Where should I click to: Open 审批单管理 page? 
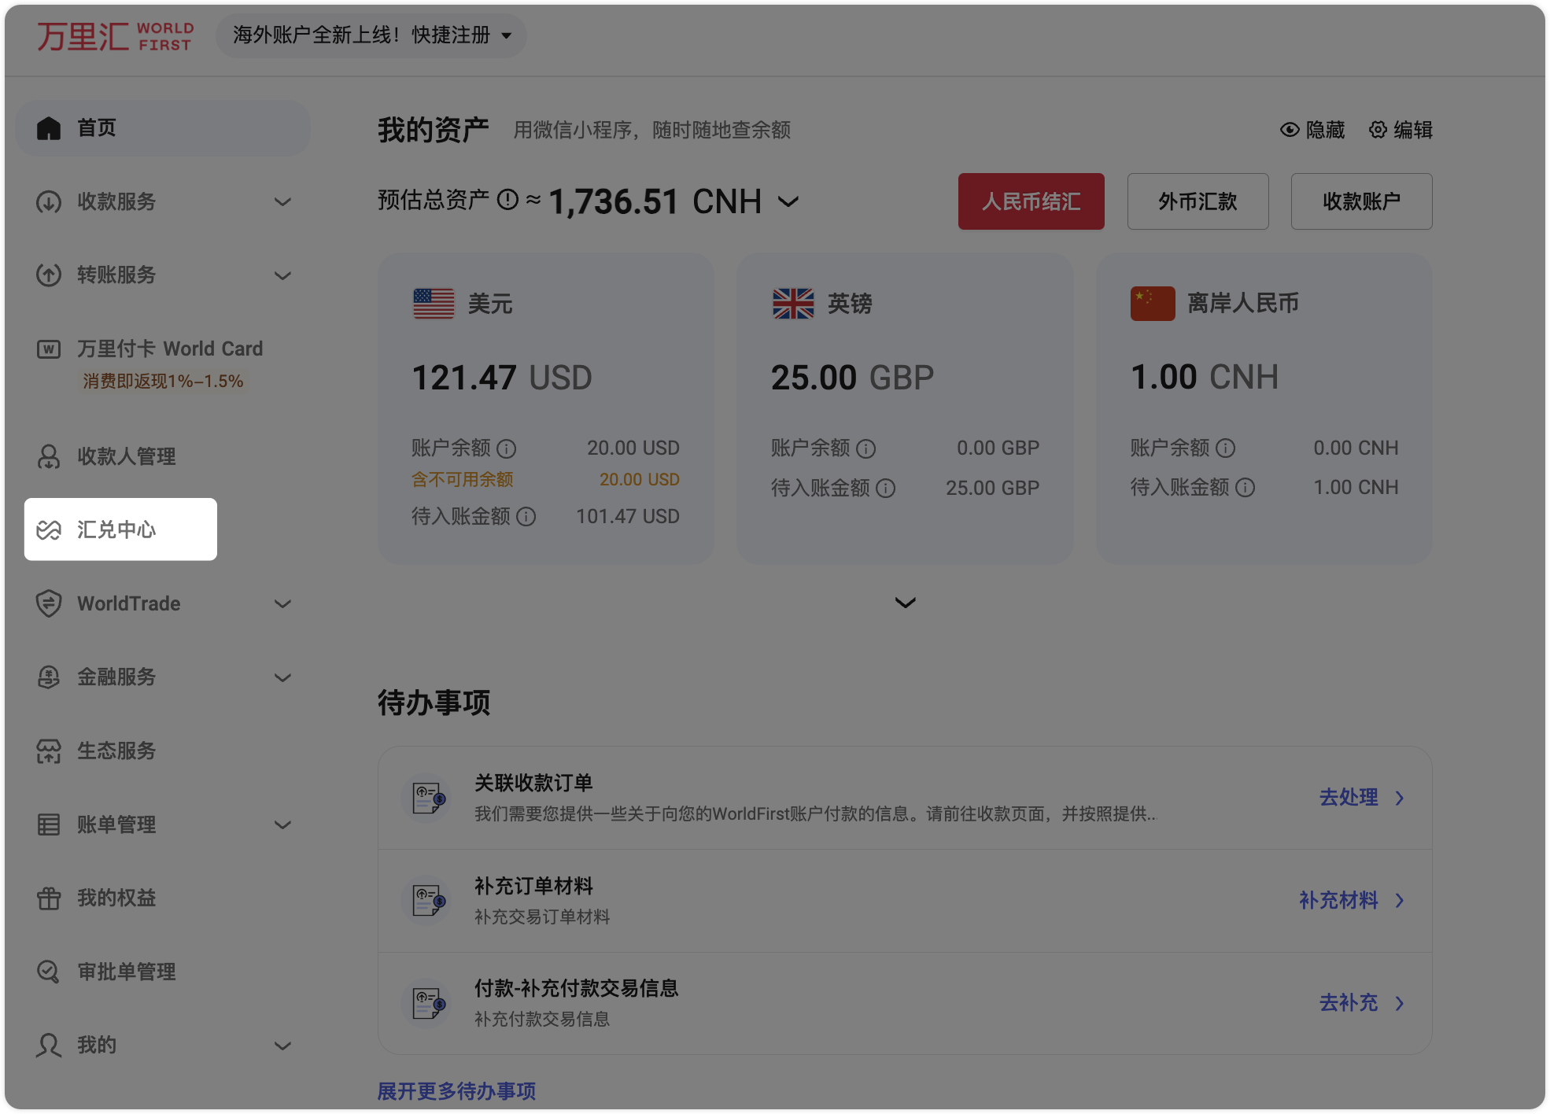(x=126, y=971)
